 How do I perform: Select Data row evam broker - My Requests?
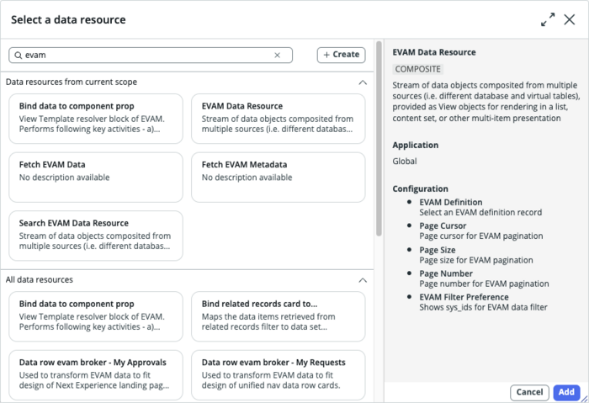(279, 375)
